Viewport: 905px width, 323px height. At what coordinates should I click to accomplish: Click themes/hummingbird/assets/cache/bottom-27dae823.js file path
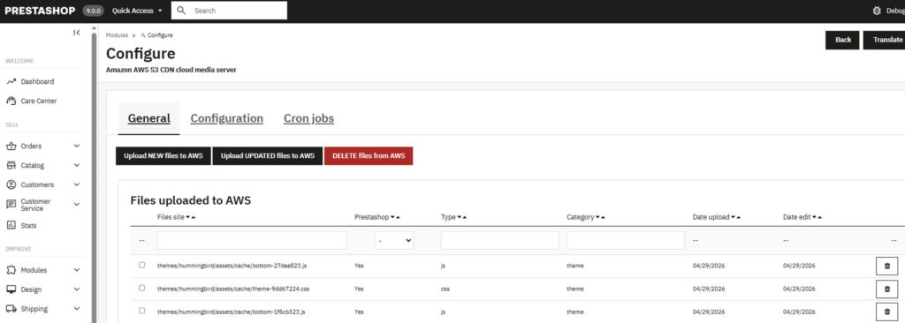232,266
